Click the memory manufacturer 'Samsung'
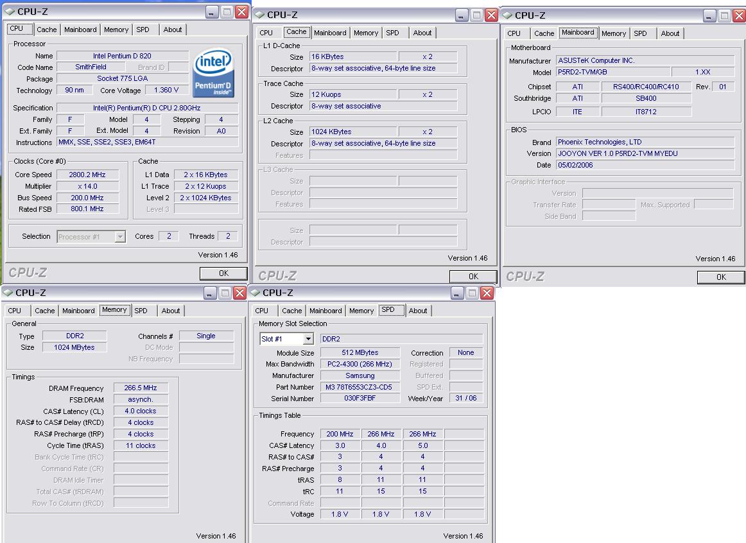The image size is (746, 543). click(x=360, y=375)
